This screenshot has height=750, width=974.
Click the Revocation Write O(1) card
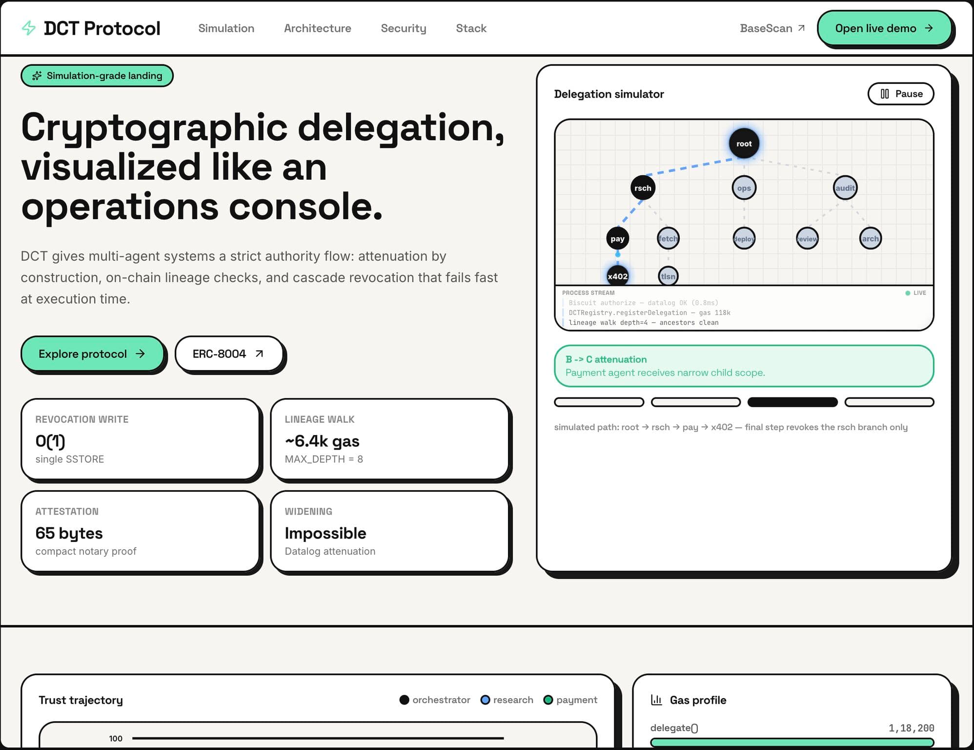140,439
